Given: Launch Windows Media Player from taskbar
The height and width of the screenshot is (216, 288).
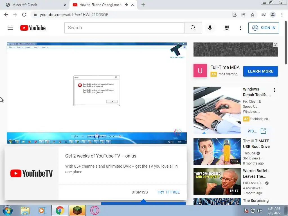Looking at the screenshot, I should tap(42, 210).
